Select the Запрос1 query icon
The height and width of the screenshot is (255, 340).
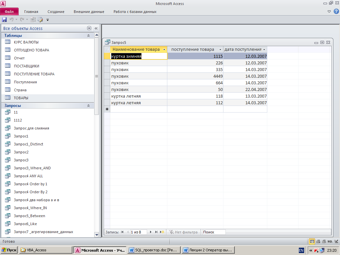pos(8,136)
